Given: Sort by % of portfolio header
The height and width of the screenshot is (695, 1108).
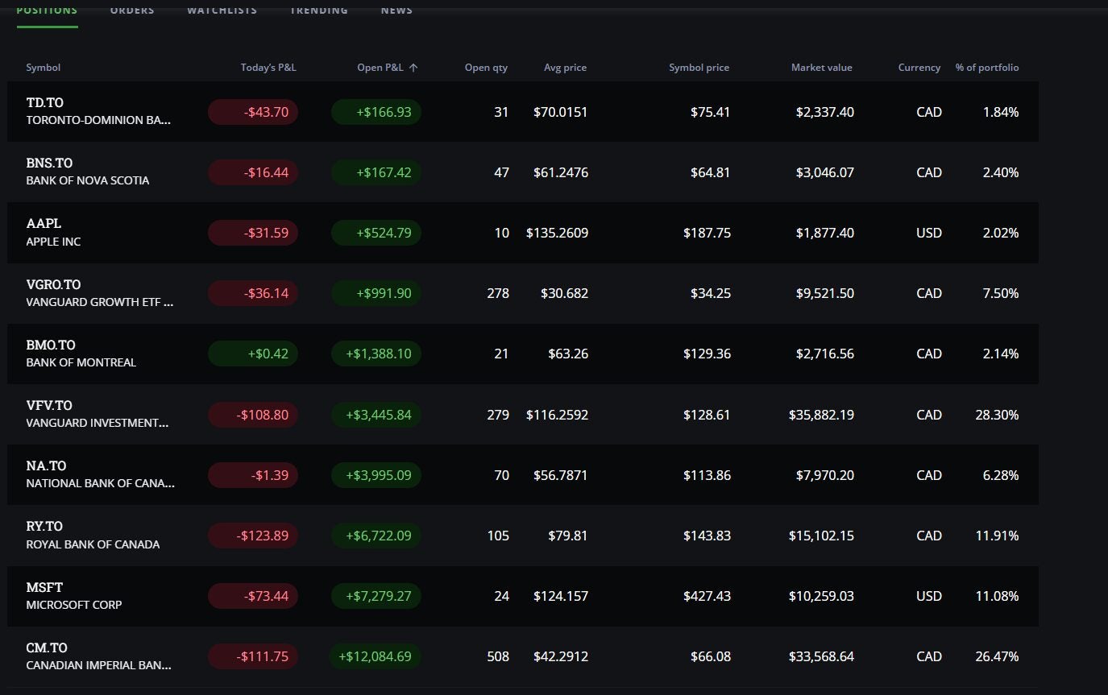Looking at the screenshot, I should click(x=986, y=68).
